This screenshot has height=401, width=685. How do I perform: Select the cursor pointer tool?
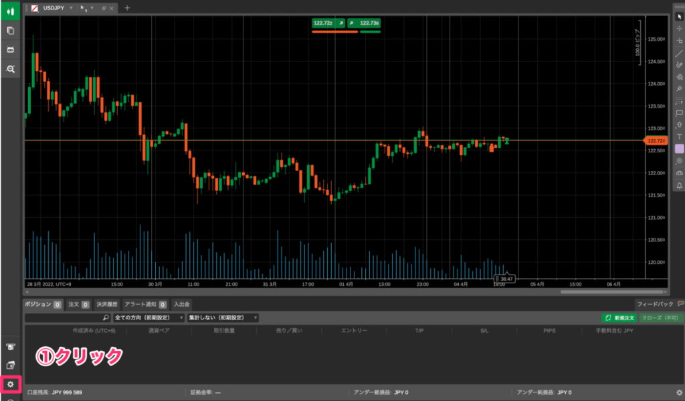pyautogui.click(x=680, y=17)
